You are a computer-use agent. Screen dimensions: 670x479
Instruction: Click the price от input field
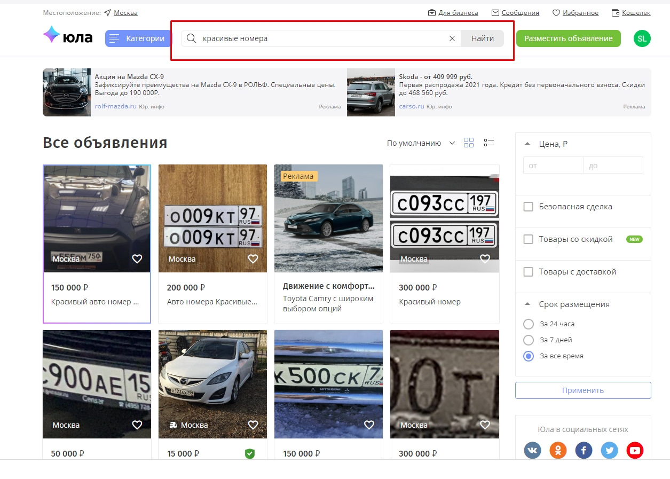tap(553, 166)
